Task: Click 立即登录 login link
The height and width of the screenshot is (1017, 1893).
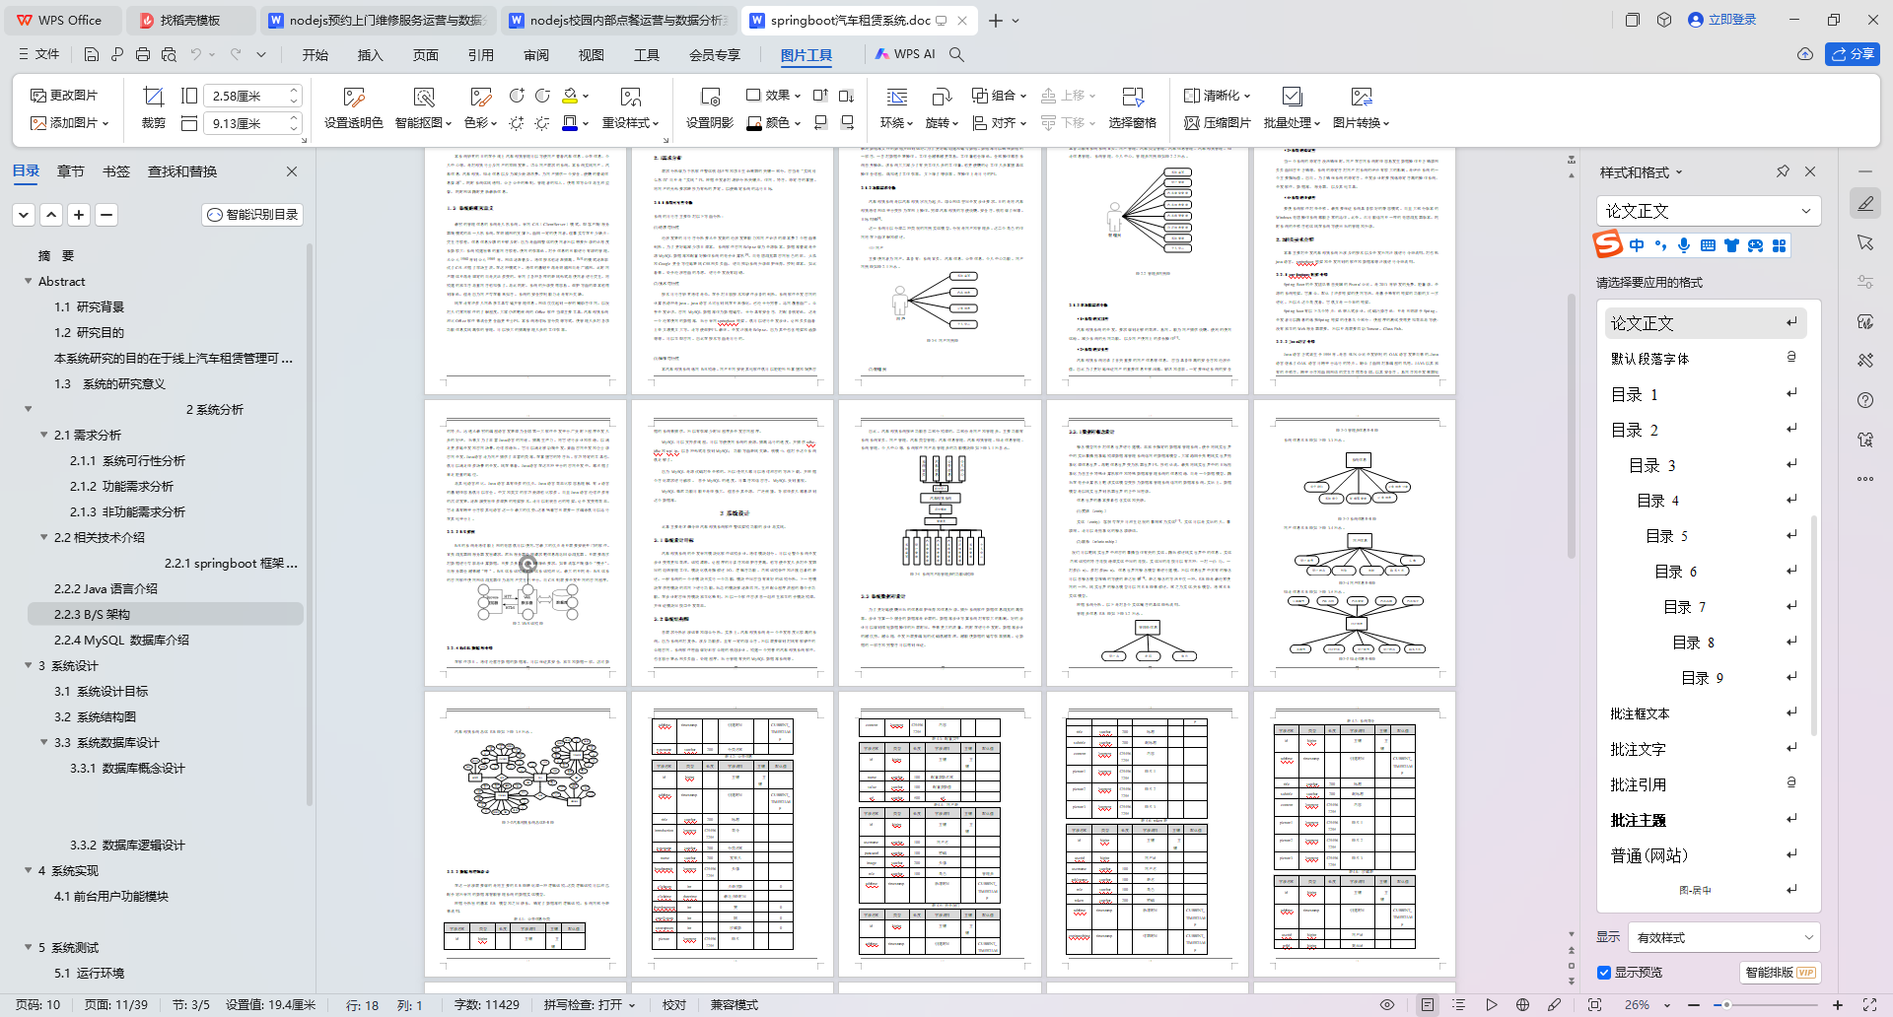Action: pyautogui.click(x=1722, y=20)
